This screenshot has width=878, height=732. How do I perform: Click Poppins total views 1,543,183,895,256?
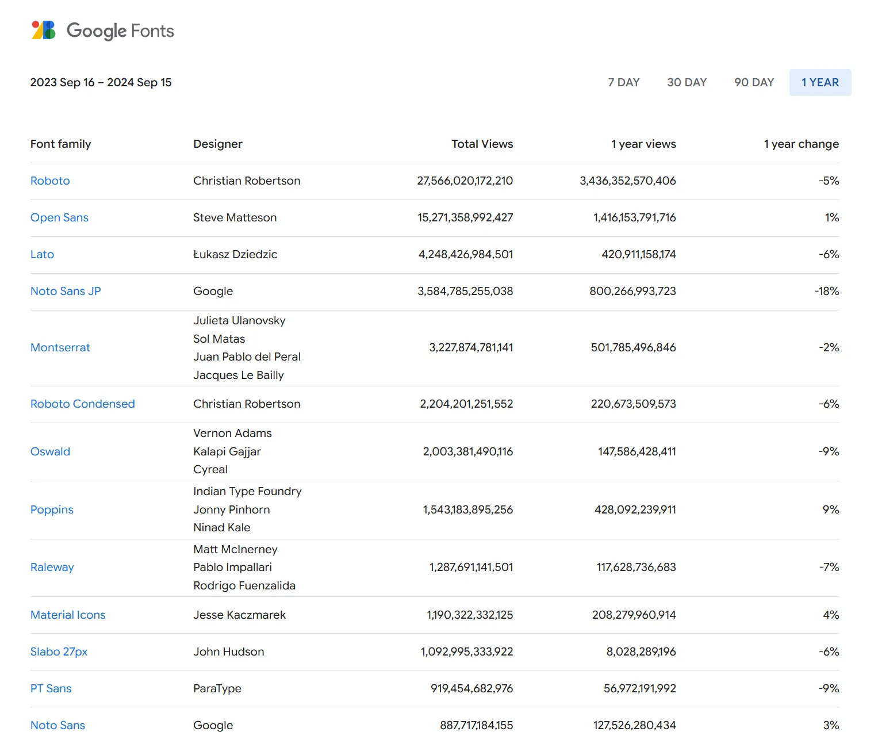tap(468, 509)
